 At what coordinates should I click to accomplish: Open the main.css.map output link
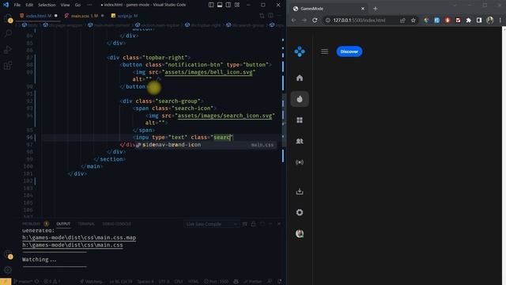79,237
